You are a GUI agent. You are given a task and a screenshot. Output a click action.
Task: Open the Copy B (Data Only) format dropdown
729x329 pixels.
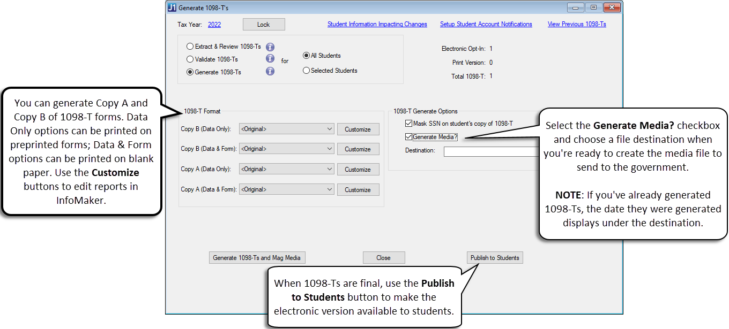point(287,129)
